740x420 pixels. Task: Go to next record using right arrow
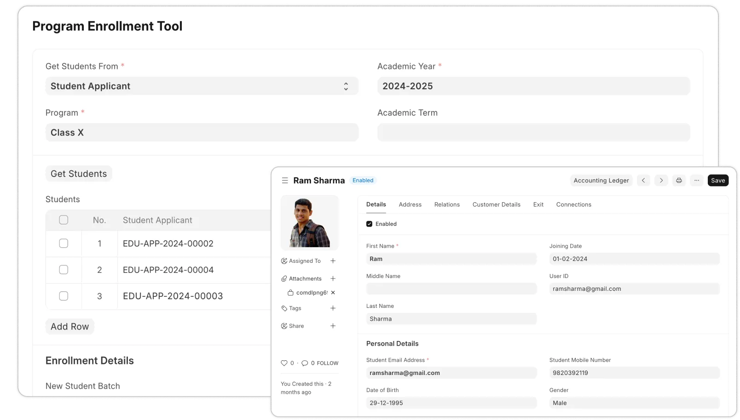pyautogui.click(x=661, y=181)
